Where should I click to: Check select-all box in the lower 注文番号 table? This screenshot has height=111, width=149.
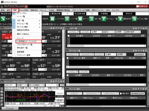tap(68, 75)
